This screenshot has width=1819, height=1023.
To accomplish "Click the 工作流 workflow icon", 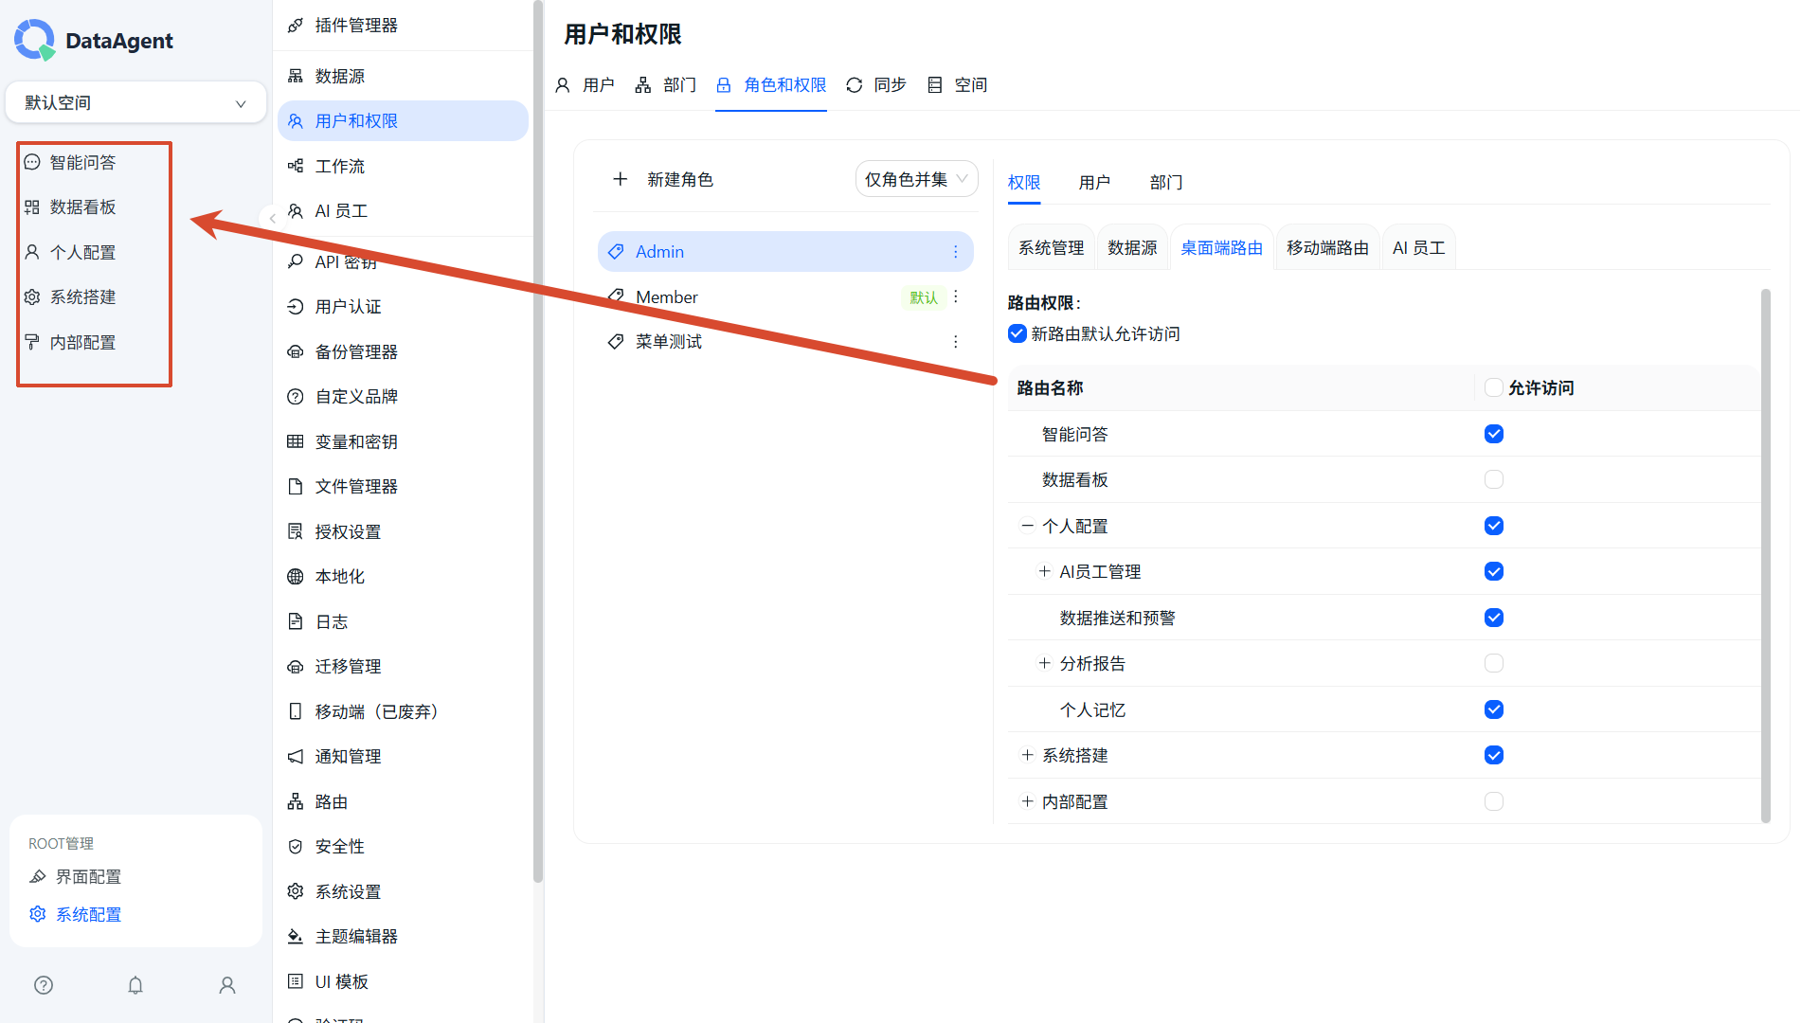I will point(296,166).
